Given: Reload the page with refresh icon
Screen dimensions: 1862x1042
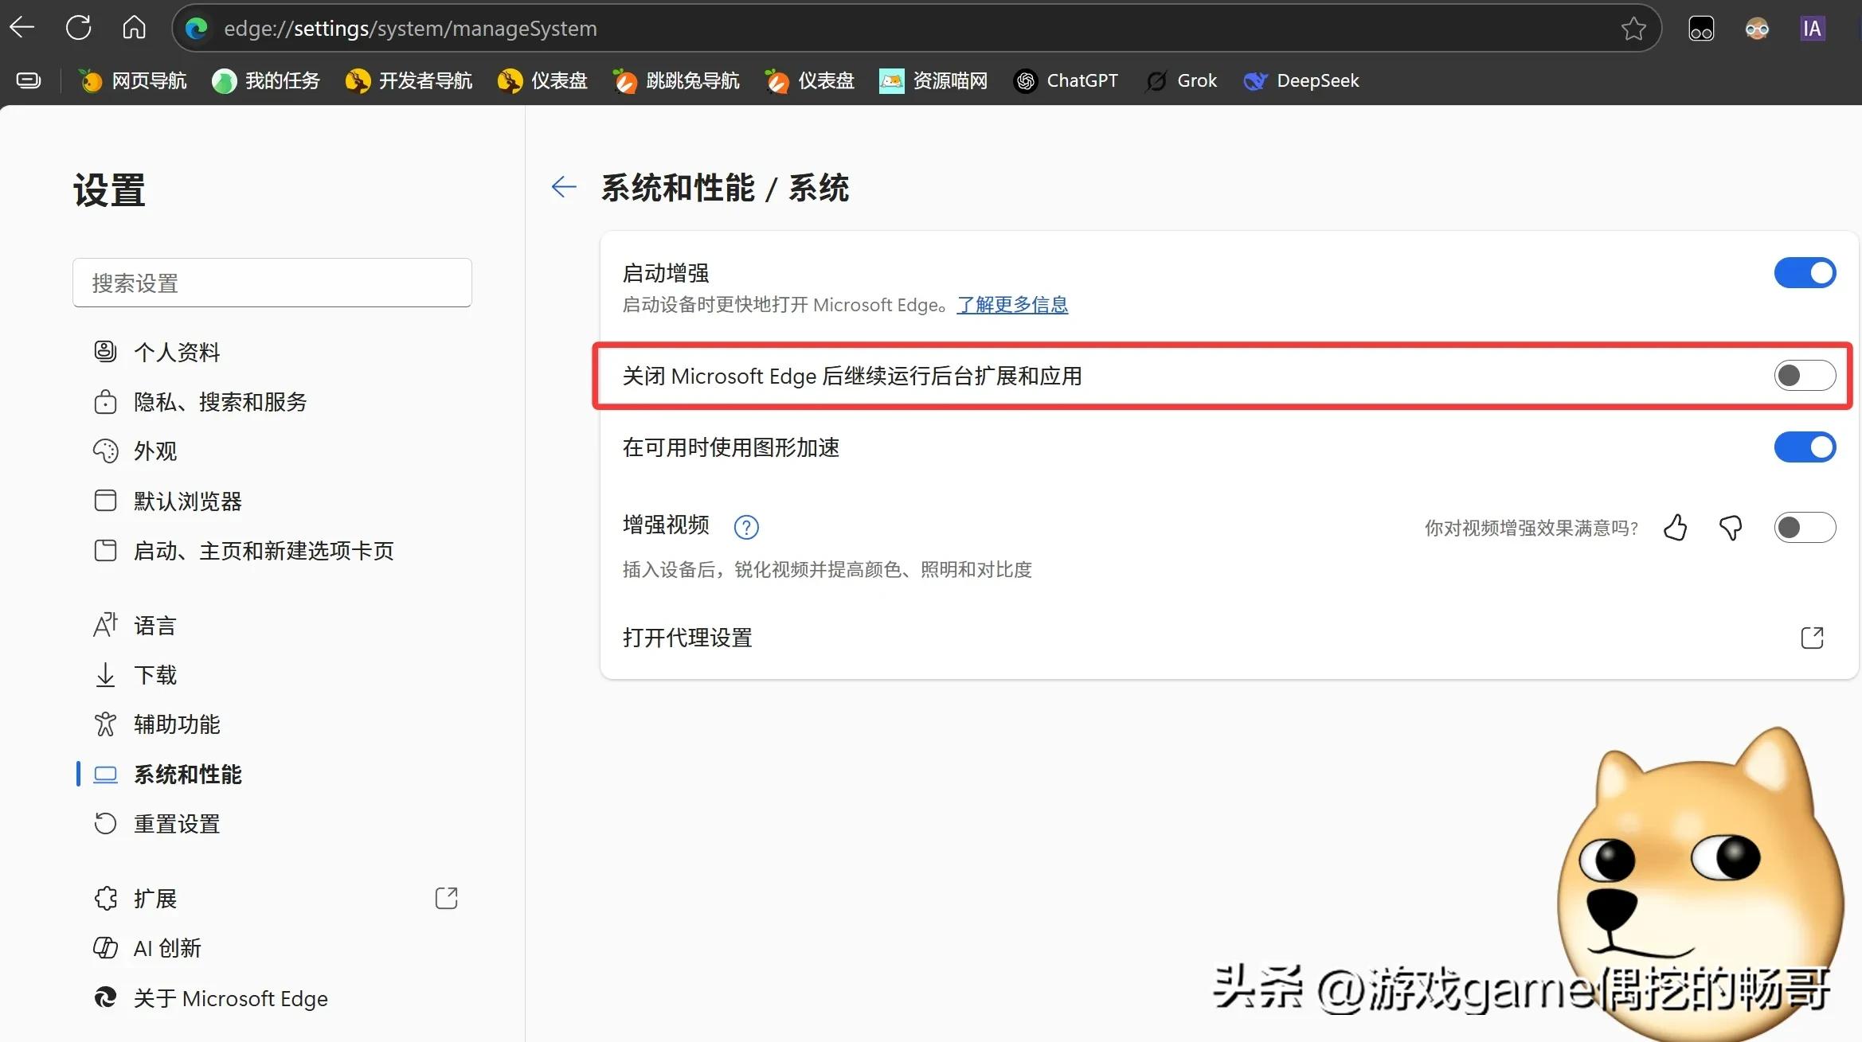Looking at the screenshot, I should (78, 29).
